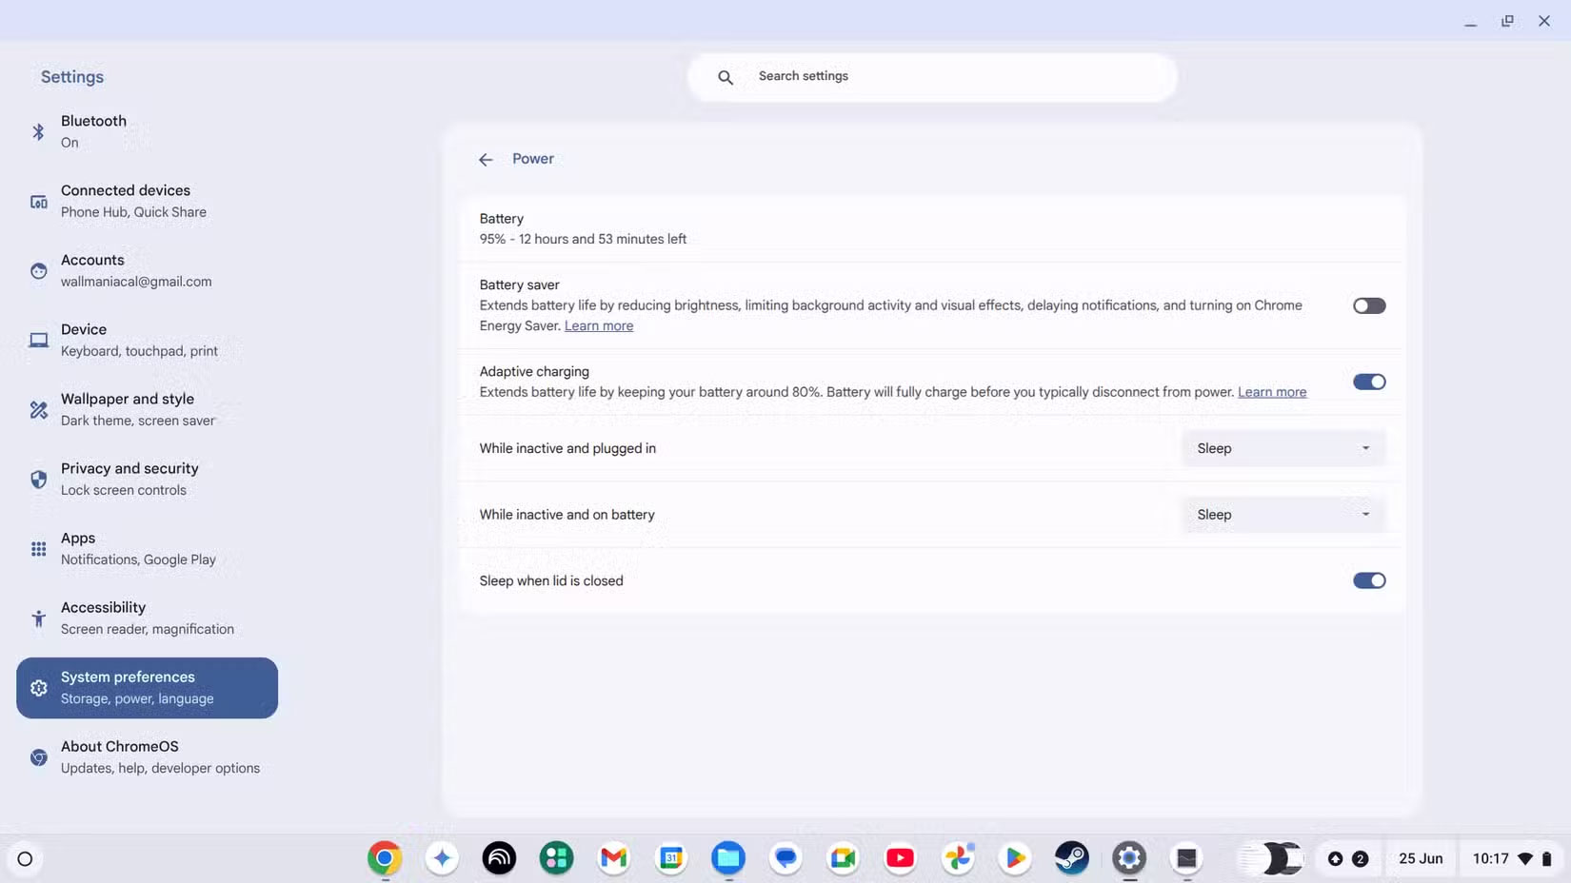The width and height of the screenshot is (1571, 883).
Task: Open the While inactive and plugged in dropdown
Action: (1283, 447)
